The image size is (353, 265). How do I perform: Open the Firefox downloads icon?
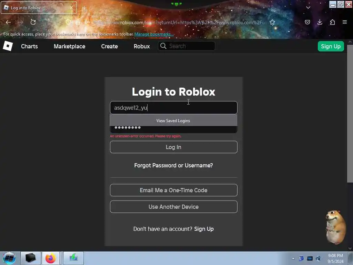320,22
